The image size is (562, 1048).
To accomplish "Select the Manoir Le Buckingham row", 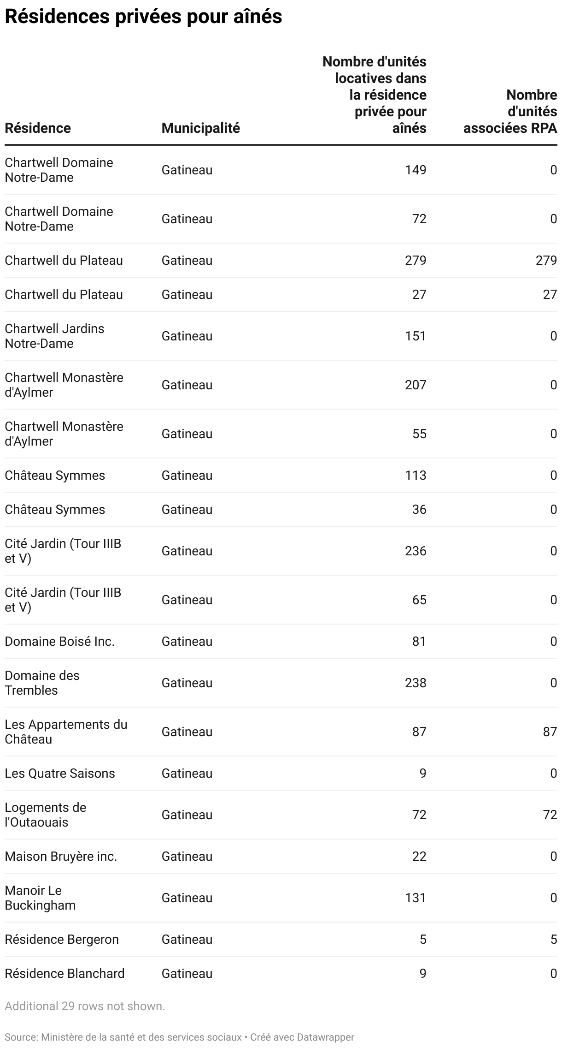I will [x=281, y=898].
